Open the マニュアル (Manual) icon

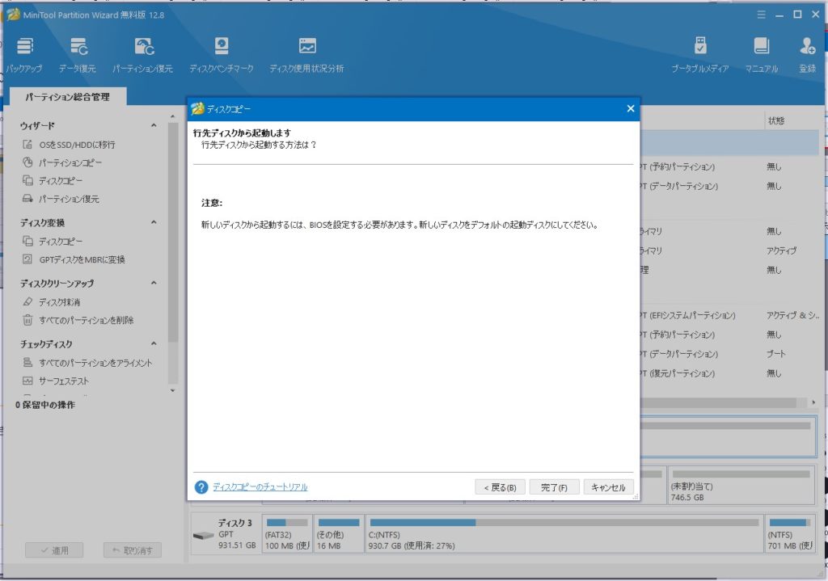click(x=761, y=47)
